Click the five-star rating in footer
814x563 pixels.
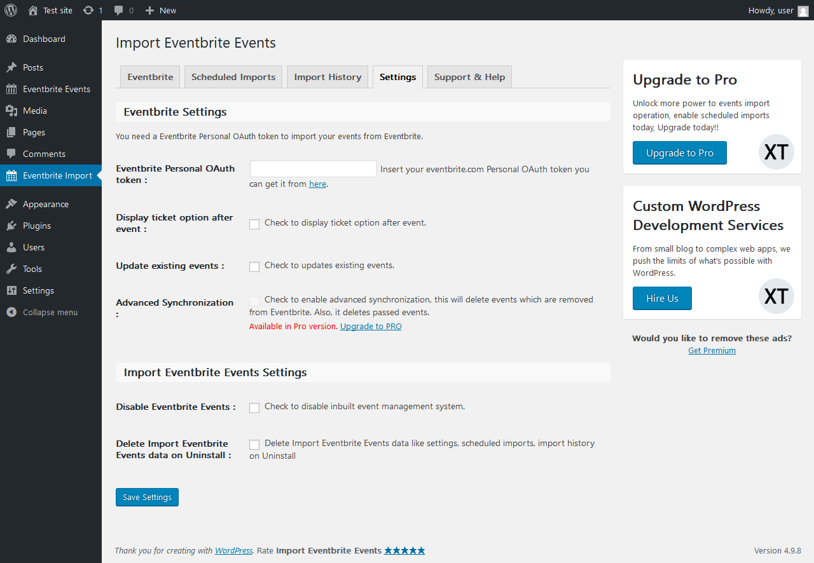(404, 550)
